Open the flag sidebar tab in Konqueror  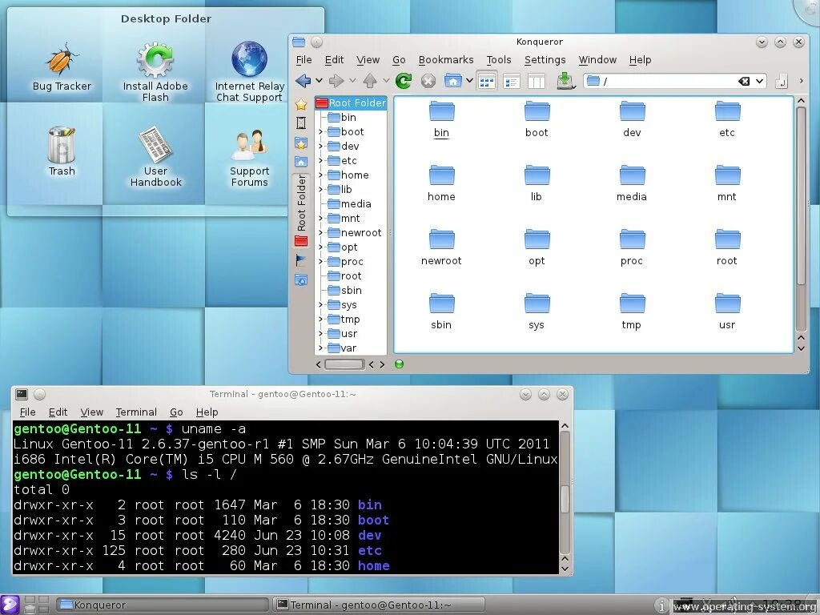click(301, 260)
